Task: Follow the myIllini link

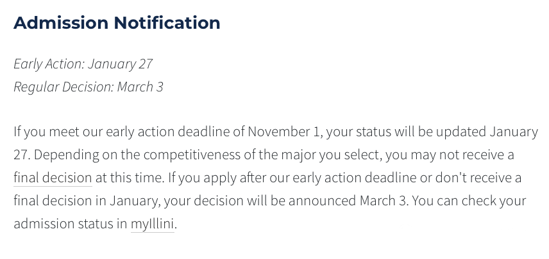Action: tap(152, 224)
